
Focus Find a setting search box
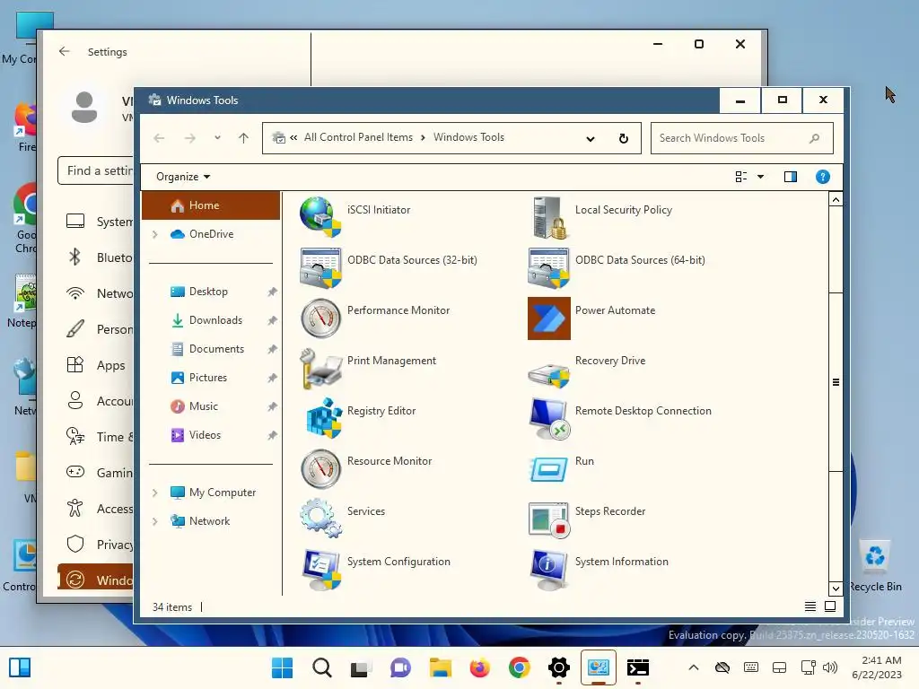(x=96, y=170)
